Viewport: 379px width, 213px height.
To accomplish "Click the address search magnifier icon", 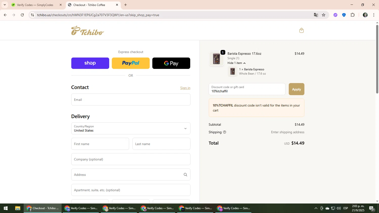I will [x=185, y=175].
